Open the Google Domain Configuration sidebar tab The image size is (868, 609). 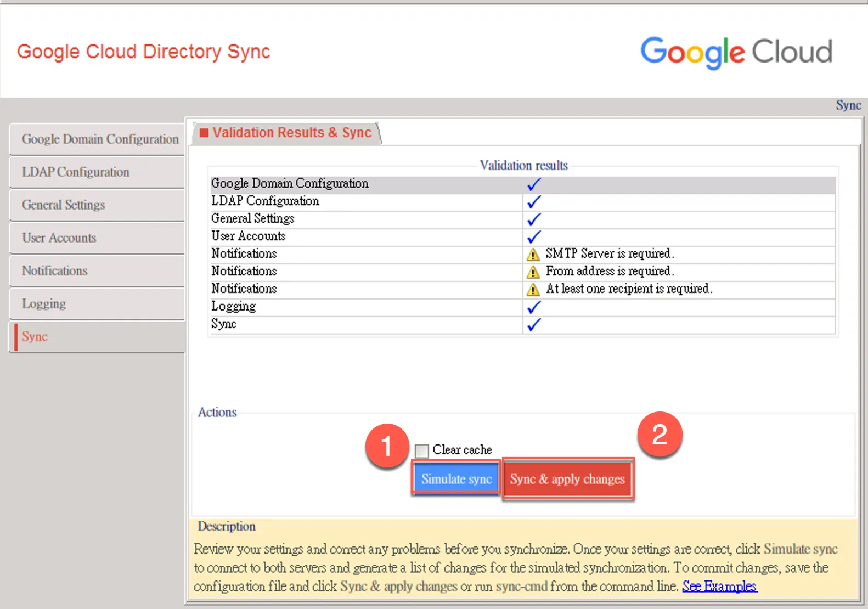(97, 139)
